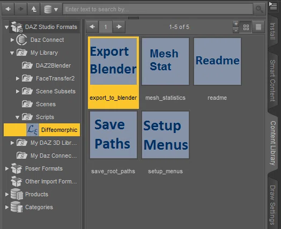Select the Mesh Stat script thumbnail
Image resolution: width=281 pixels, height=229 pixels.
coord(165,61)
